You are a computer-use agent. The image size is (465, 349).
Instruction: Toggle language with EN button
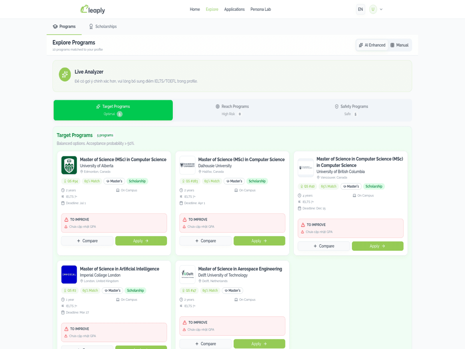pos(360,9)
